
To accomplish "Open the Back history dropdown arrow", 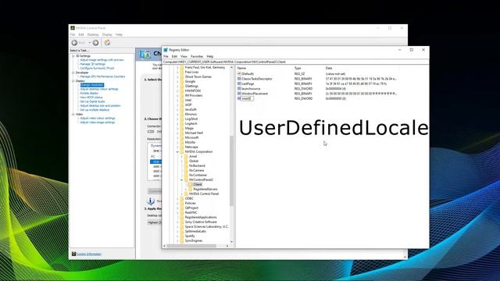I will [x=90, y=43].
